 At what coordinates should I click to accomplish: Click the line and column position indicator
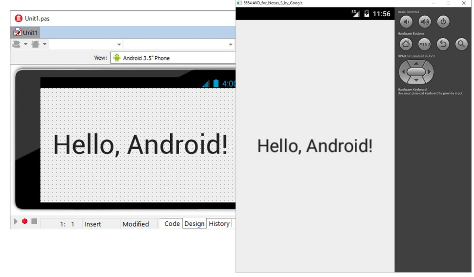[x=67, y=224]
